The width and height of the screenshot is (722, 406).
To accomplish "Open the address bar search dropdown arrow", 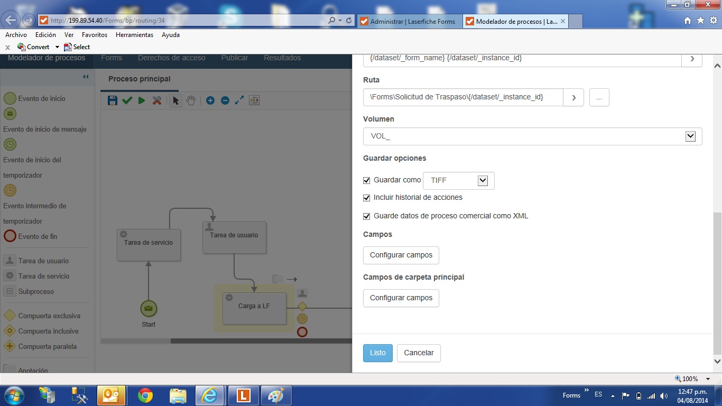I will tap(340, 21).
